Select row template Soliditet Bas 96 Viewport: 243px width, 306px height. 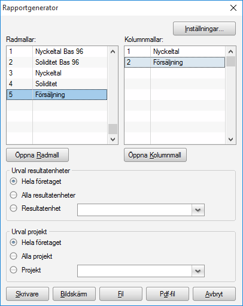(x=57, y=62)
